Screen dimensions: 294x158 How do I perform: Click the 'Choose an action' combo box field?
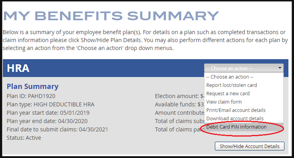244,68
